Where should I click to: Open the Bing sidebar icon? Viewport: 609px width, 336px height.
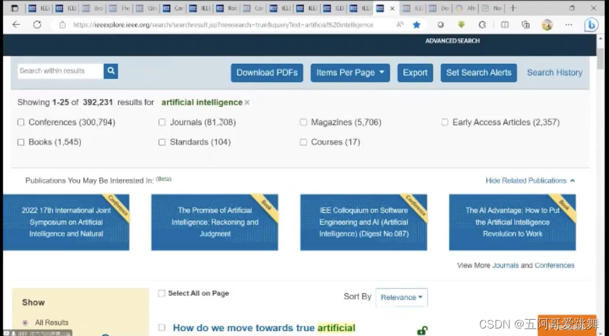coord(591,25)
